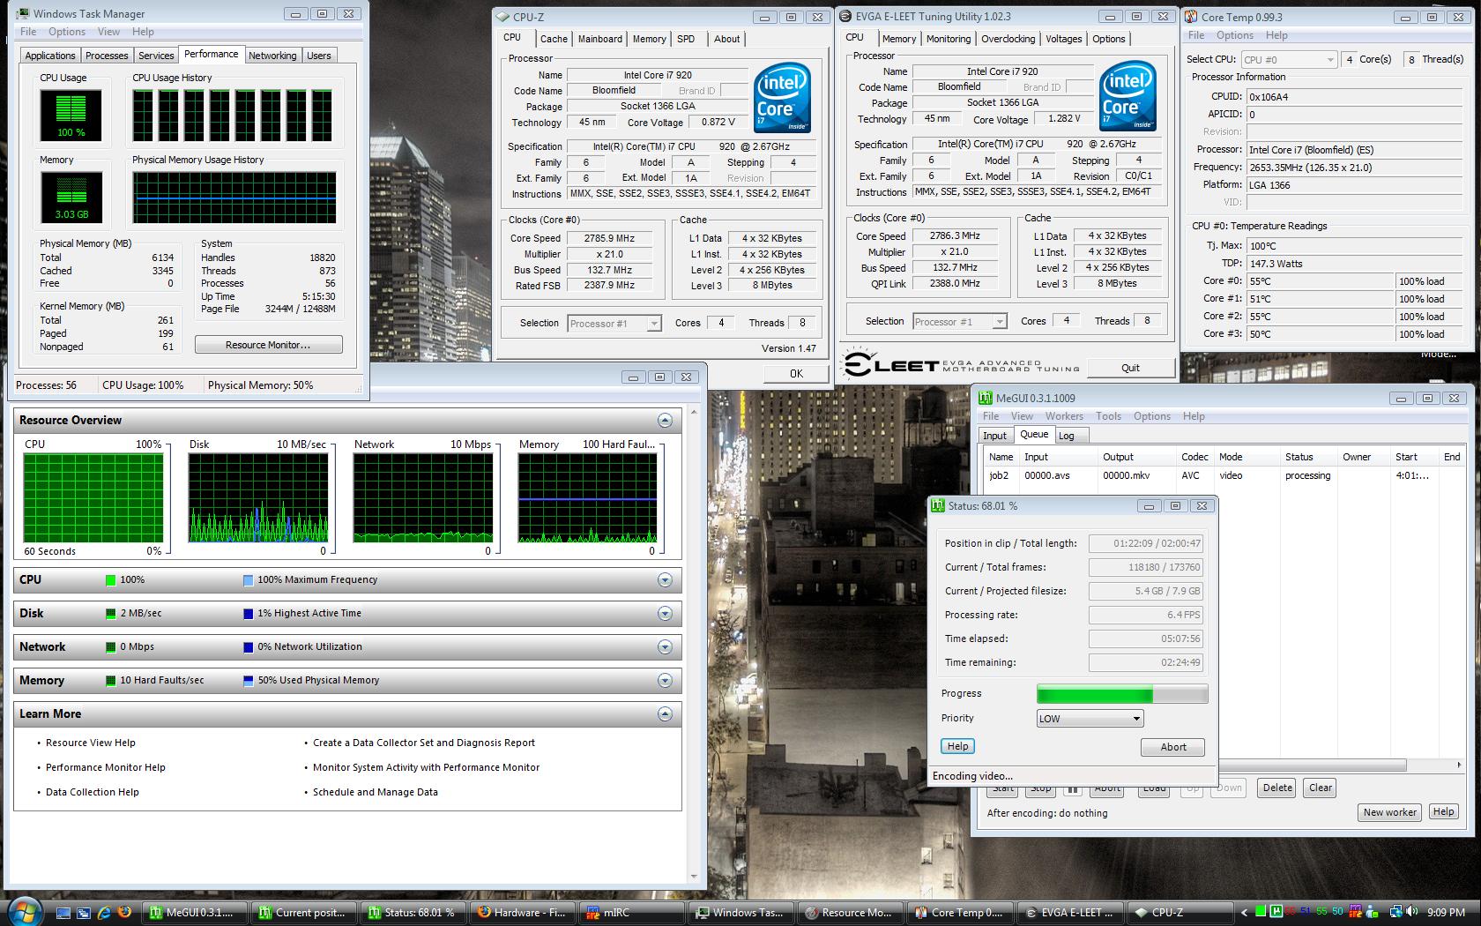Open Processor #1 selection dropdown in CPU-Z
The height and width of the screenshot is (926, 1481).
point(614,324)
